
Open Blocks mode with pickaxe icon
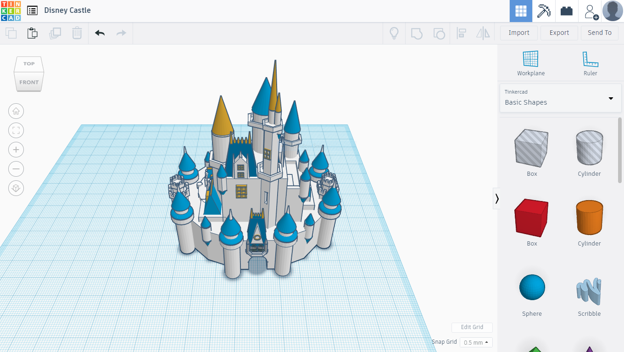[x=544, y=11]
